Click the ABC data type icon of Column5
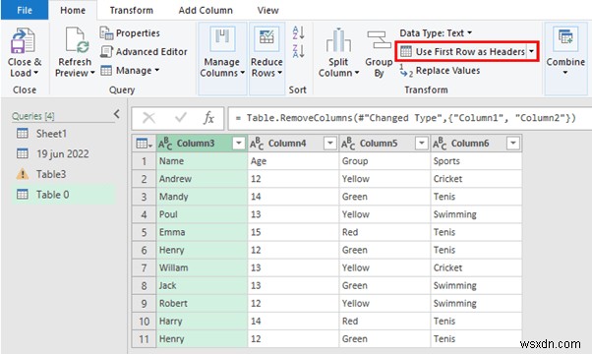 click(x=348, y=144)
